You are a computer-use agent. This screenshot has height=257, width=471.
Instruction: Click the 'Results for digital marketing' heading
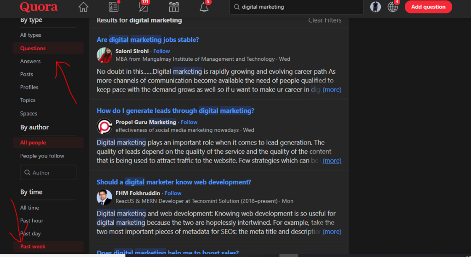pyautogui.click(x=139, y=20)
